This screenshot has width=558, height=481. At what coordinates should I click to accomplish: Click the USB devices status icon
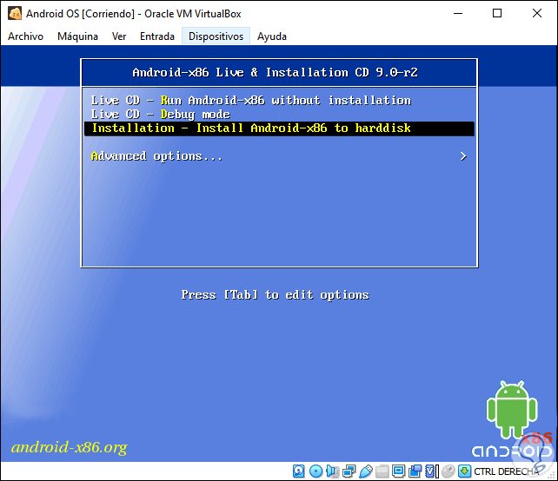tap(365, 471)
